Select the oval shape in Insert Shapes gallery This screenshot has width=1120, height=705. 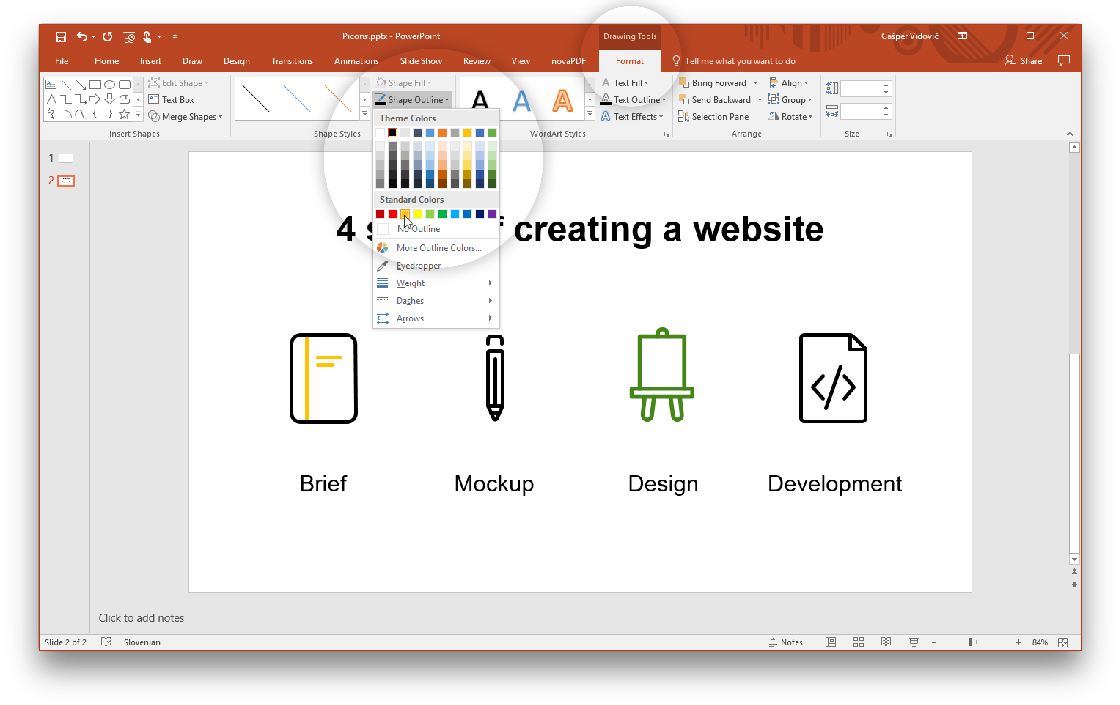(110, 84)
